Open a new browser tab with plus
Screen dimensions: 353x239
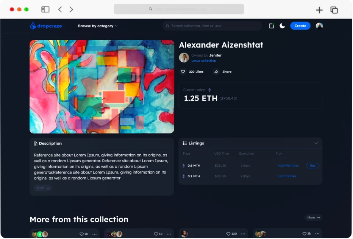coord(319,10)
